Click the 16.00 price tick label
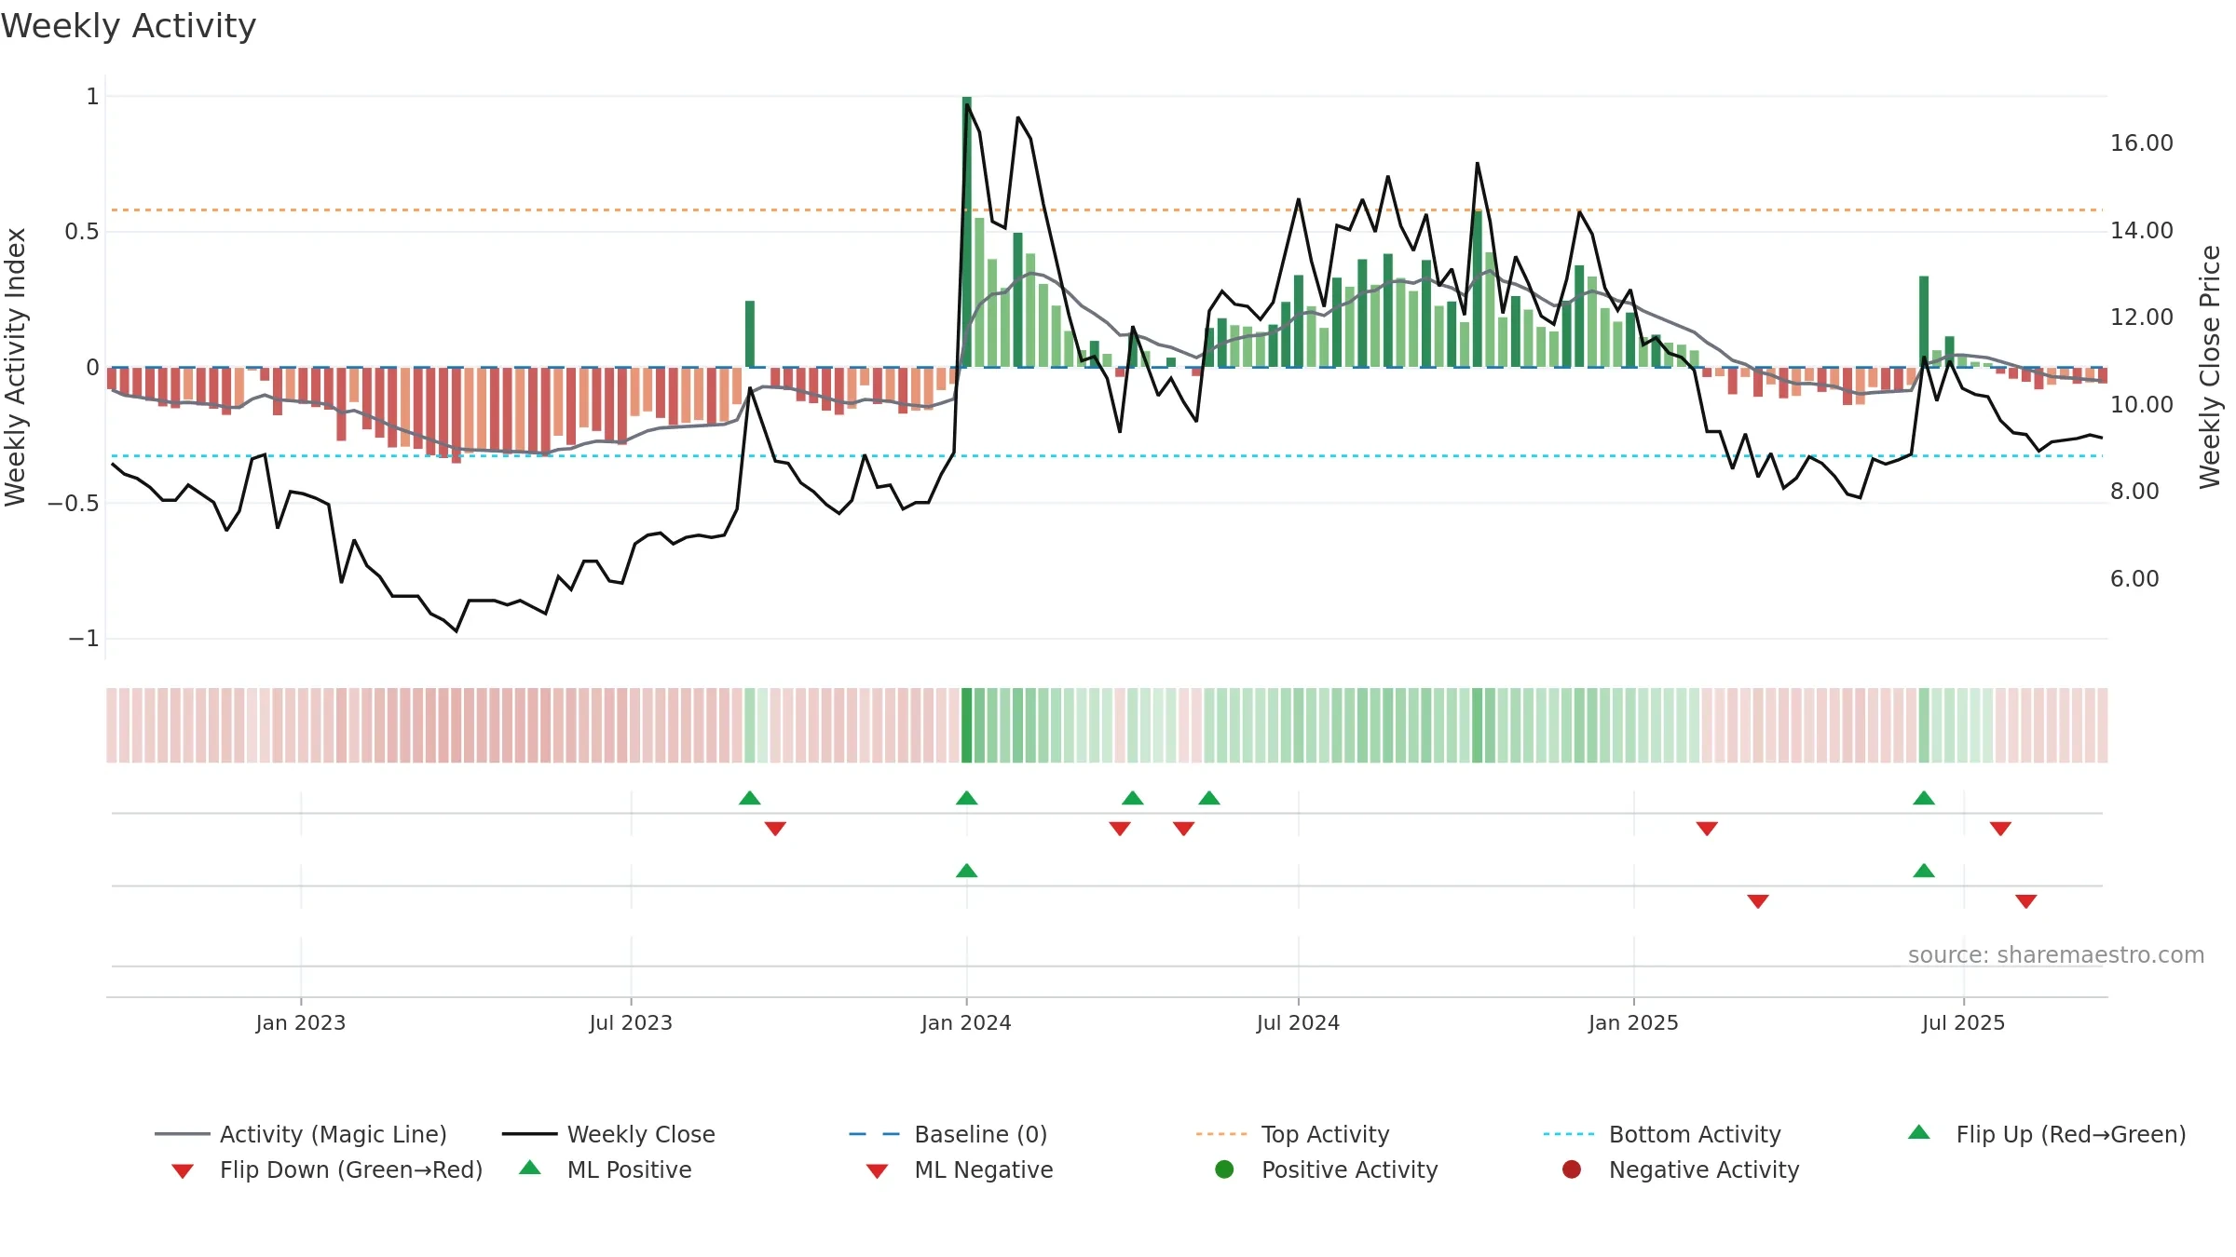 click(2141, 142)
